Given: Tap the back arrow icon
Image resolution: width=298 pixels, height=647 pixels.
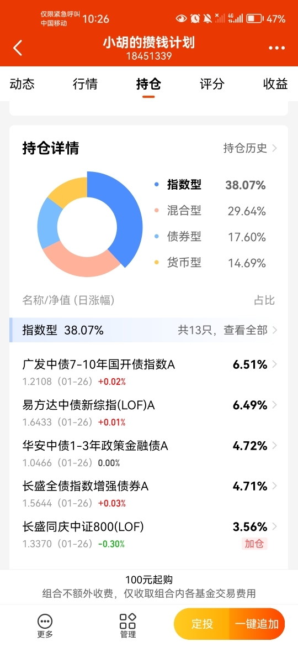Looking at the screenshot, I should [17, 48].
